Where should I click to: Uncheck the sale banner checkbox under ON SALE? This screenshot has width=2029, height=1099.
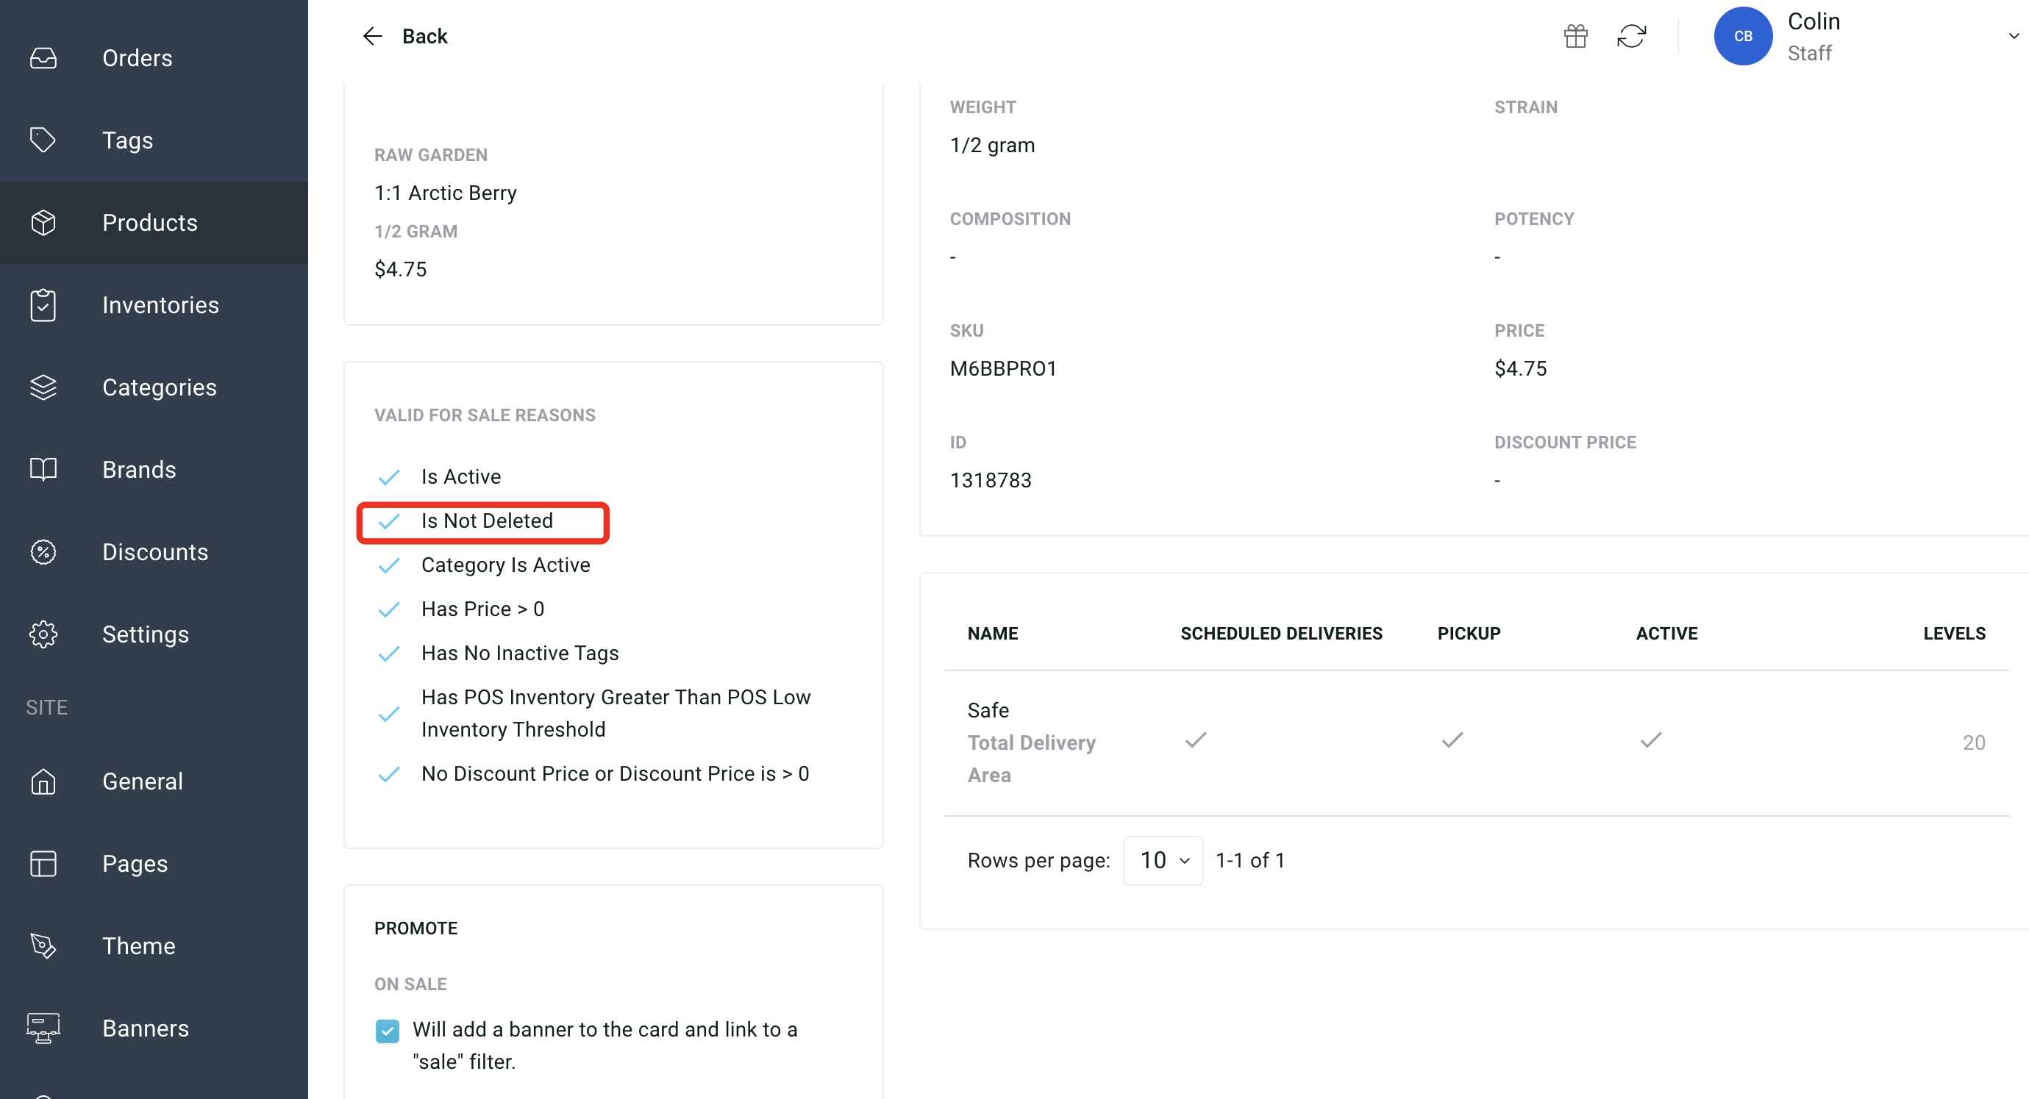(388, 1030)
